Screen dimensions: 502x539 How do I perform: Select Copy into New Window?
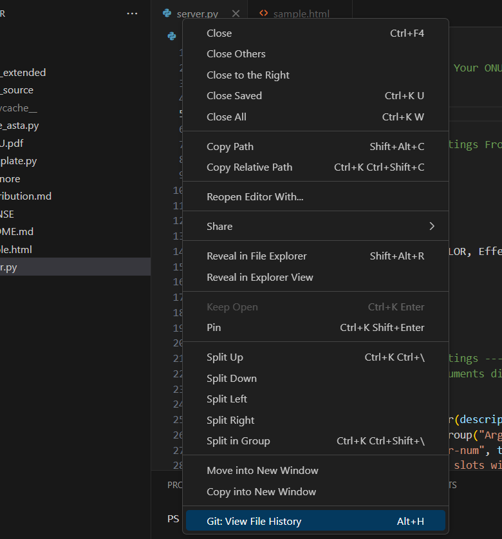coord(315,492)
